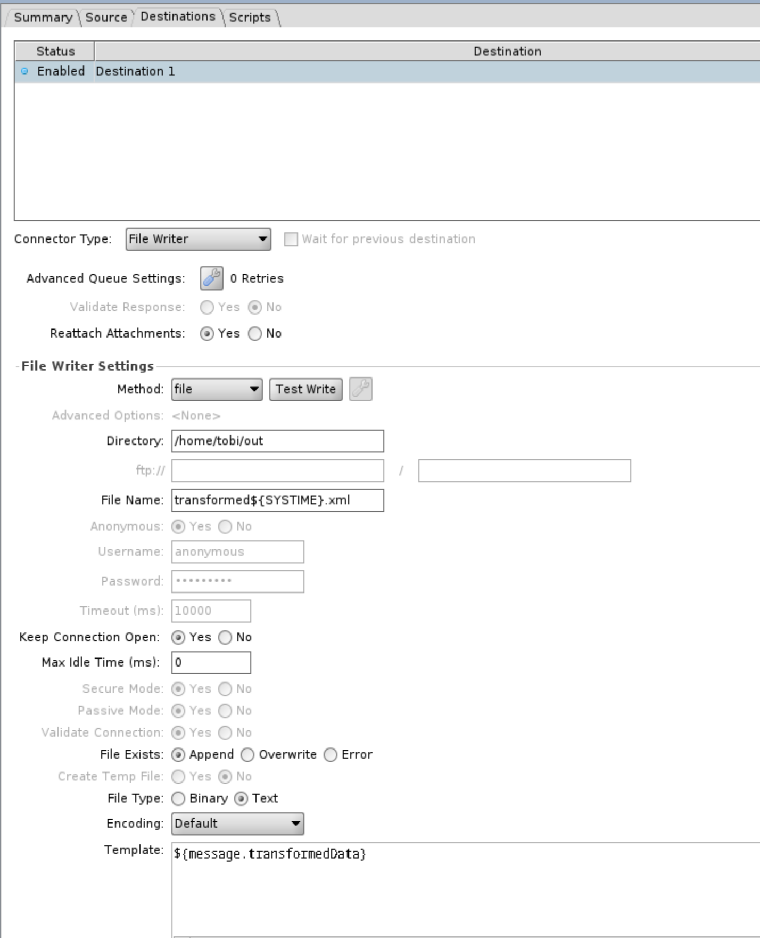760x938 pixels.
Task: Expand the Method dropdown
Action: tap(217, 390)
